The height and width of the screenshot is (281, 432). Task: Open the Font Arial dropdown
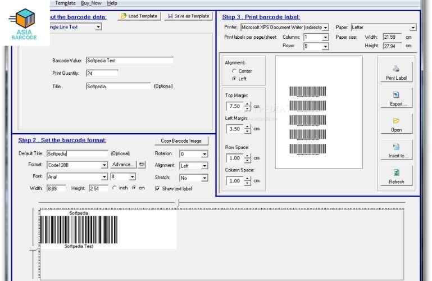[x=104, y=177]
